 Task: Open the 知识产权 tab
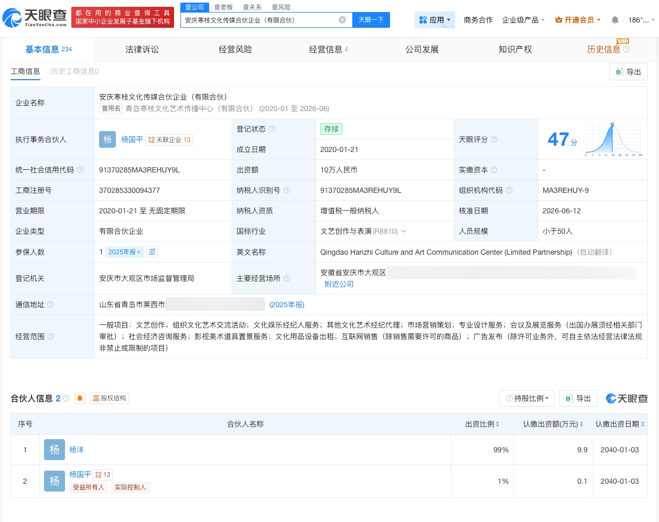515,49
